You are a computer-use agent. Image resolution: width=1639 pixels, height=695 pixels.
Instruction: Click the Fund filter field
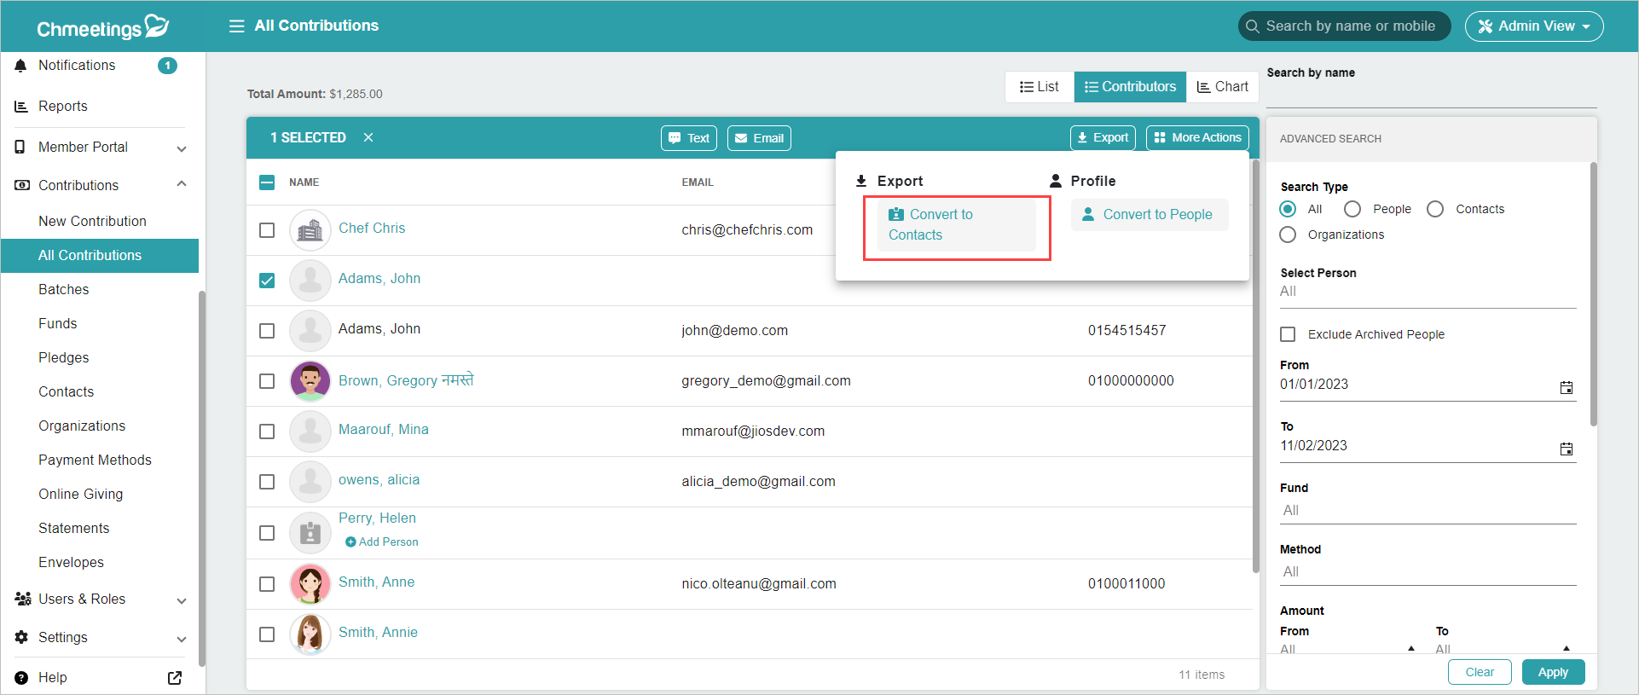(x=1427, y=510)
